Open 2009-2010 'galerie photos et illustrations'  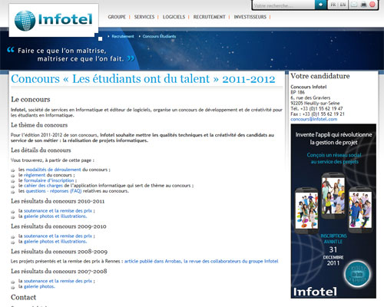(55, 242)
